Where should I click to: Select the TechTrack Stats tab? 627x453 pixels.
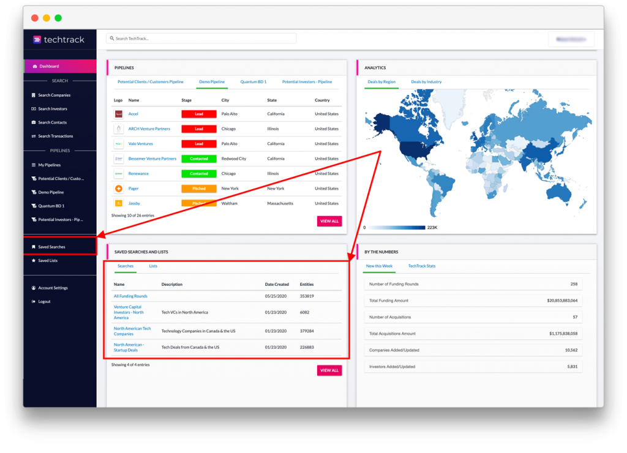[422, 266]
